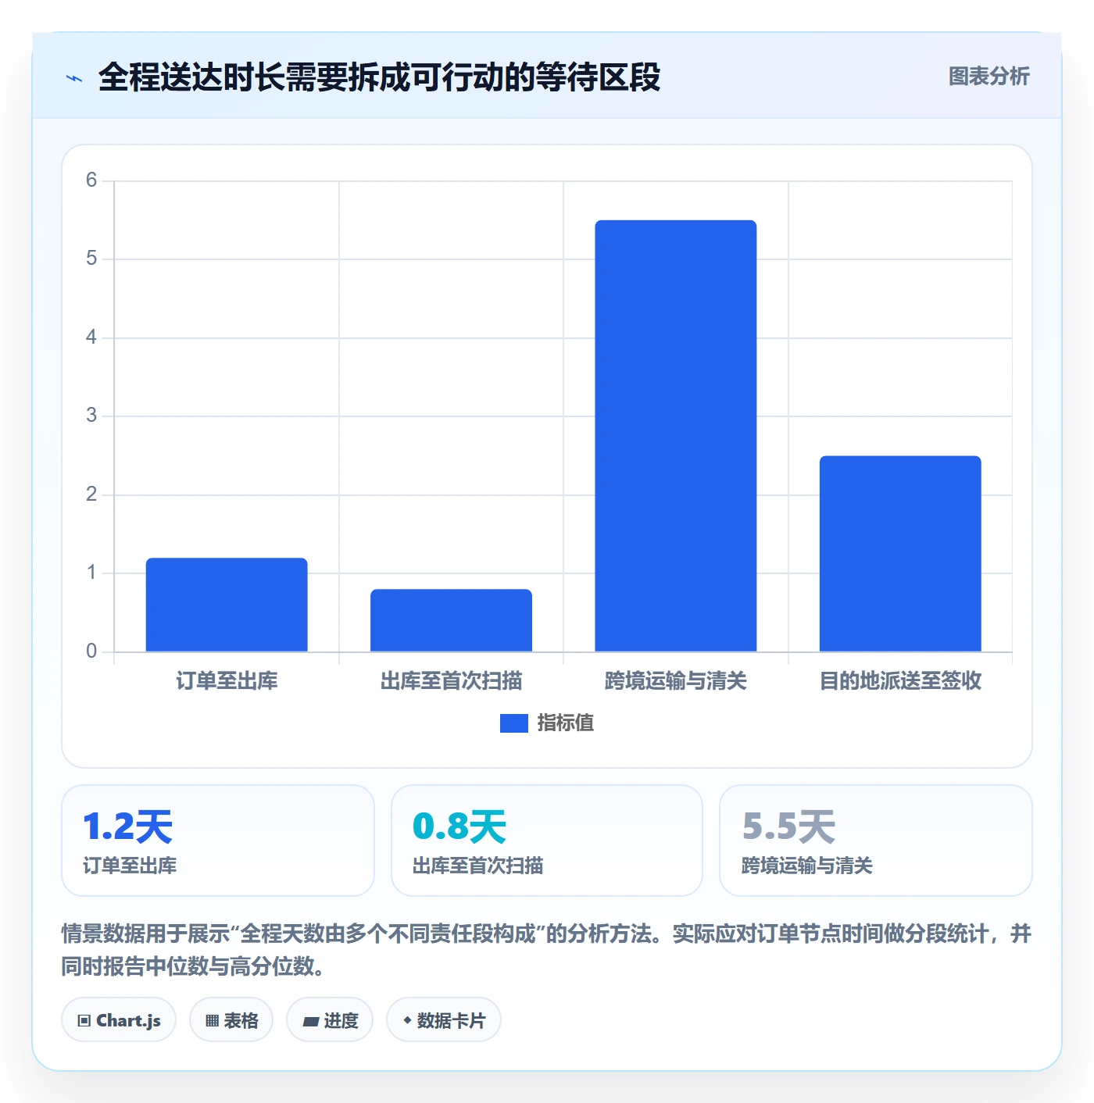Click the grid icon in the 表格 tag
Image resolution: width=1094 pixels, height=1103 pixels.
(212, 1021)
